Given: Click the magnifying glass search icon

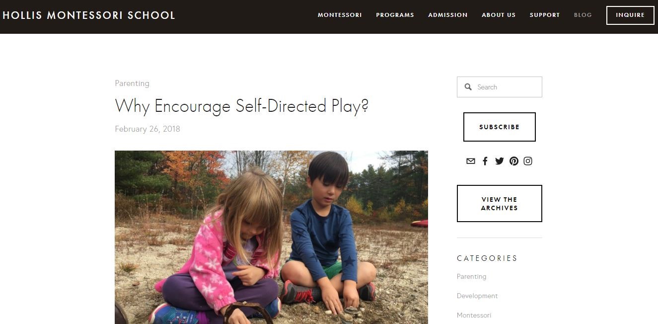Looking at the screenshot, I should pos(468,87).
